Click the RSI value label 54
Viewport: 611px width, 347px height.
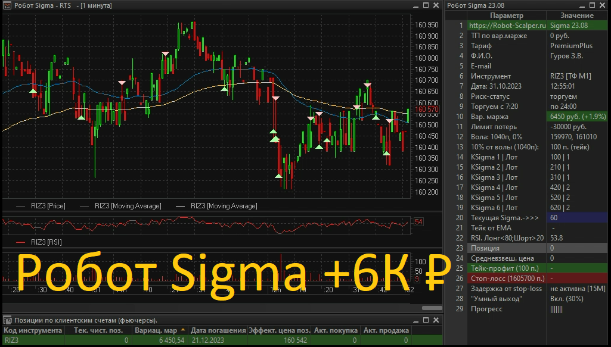418,222
